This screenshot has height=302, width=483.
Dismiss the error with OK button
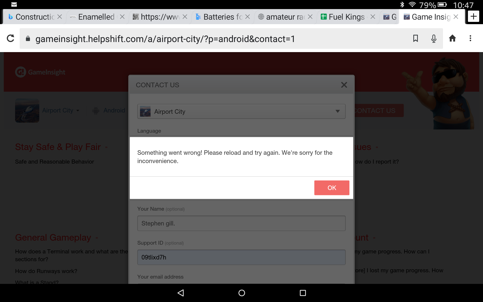332,188
